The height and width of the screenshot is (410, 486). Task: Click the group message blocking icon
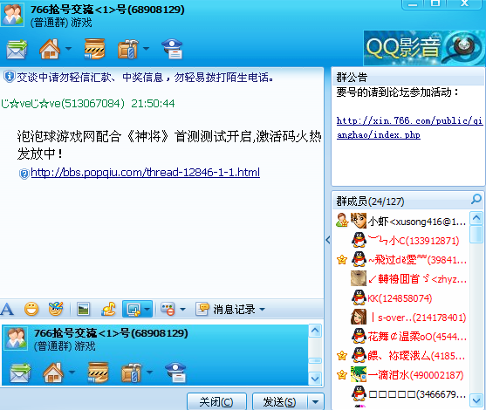coord(168,310)
